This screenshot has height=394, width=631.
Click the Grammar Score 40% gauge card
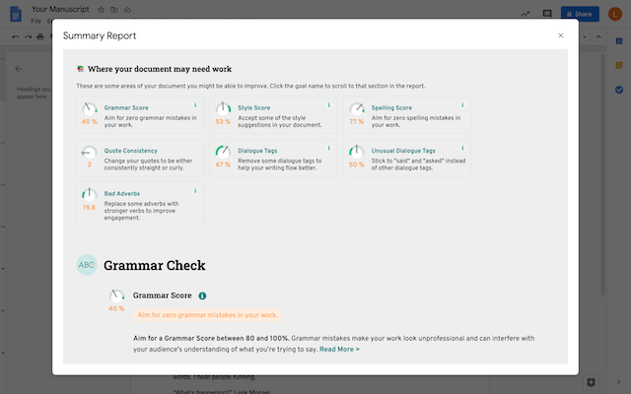[x=90, y=113]
